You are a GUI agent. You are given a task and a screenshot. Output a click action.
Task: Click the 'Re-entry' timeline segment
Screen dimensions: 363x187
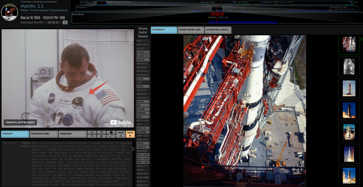point(354,2)
